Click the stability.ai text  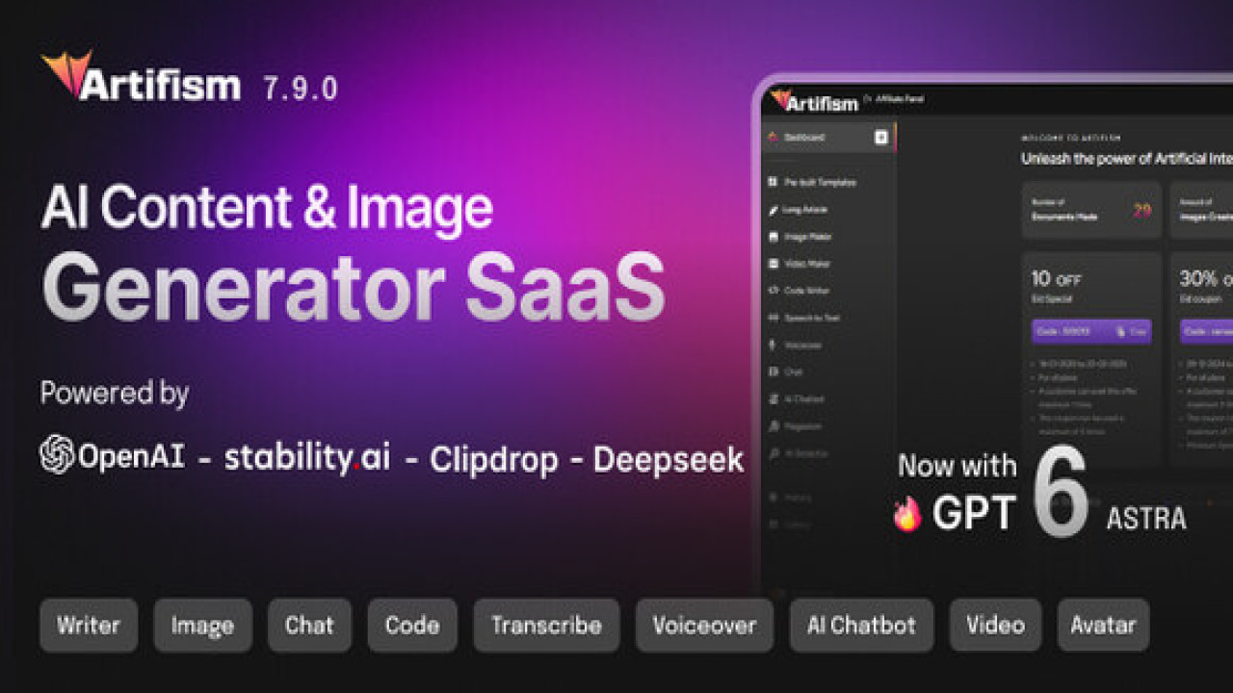307,456
